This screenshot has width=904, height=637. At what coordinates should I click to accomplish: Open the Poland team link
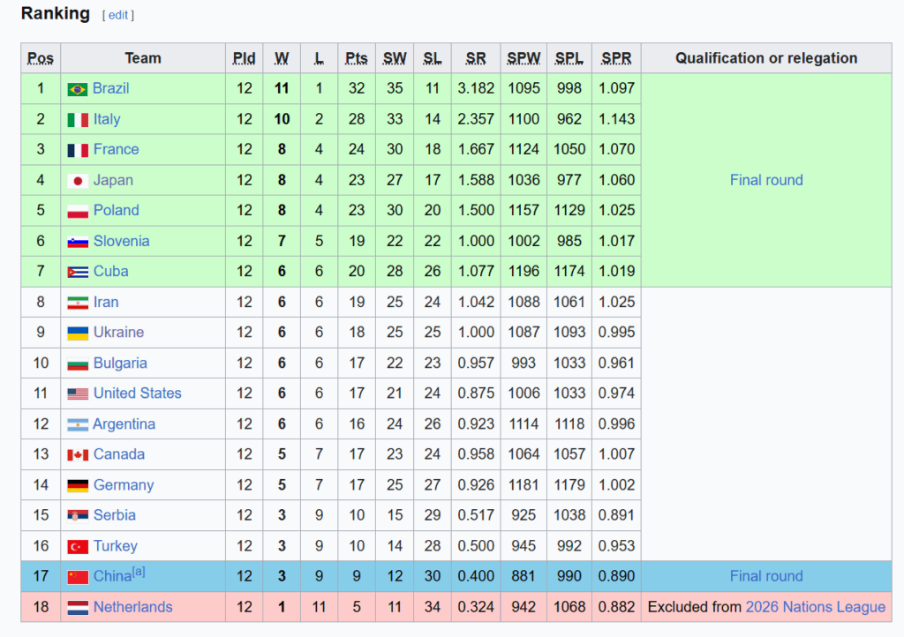(116, 210)
